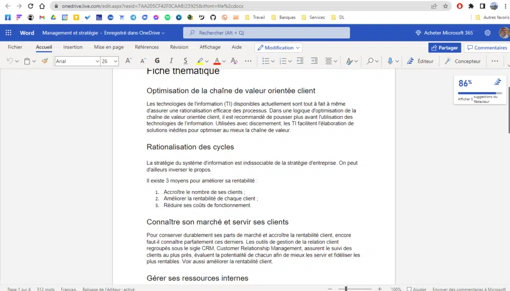Open the Facebook bookmark
Screen dimensions: 510x291
pyautogui.click(x=8, y=17)
